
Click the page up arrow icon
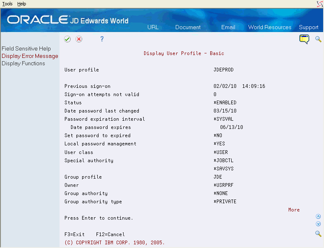(x=318, y=216)
